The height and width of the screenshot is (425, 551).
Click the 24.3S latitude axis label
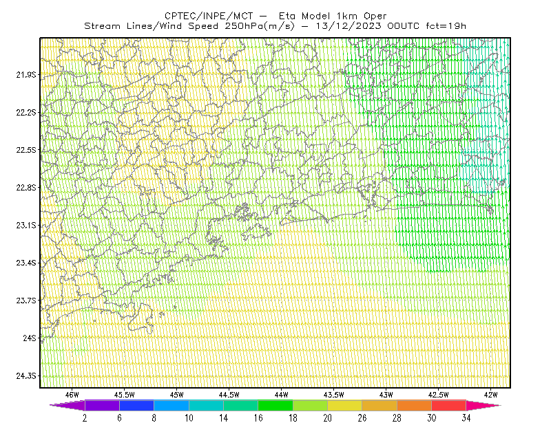tap(26, 376)
